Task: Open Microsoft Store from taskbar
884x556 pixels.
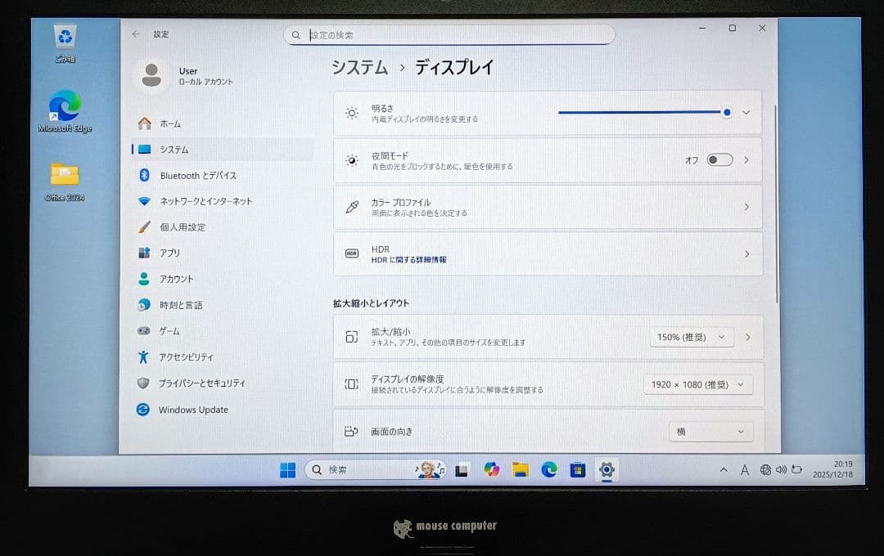Action: tap(578, 470)
